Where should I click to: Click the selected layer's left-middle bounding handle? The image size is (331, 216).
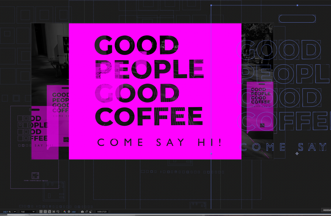(211, 154)
